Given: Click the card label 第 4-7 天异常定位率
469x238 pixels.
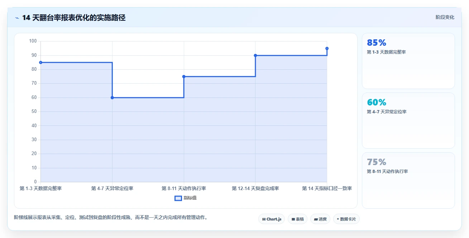Looking at the screenshot, I should point(387,112).
